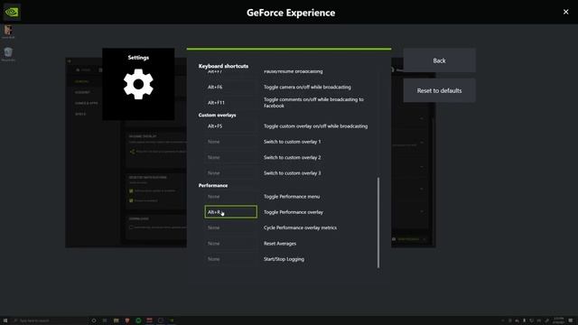Open the NVIDIA app on the taskbar
Viewport: 578px width, 325px height.
[172, 320]
